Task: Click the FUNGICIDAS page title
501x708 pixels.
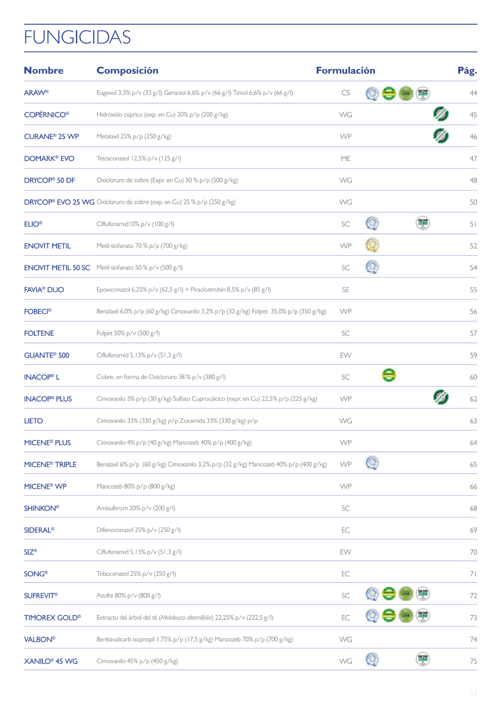Action: 77,37
